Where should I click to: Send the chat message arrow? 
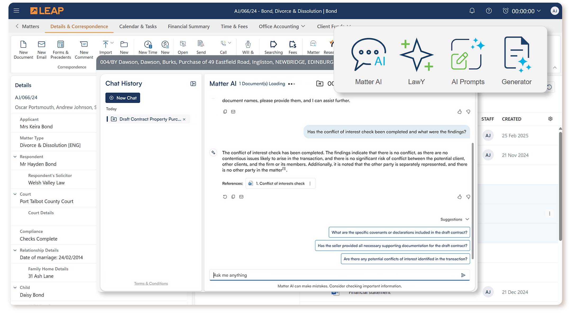(463, 275)
